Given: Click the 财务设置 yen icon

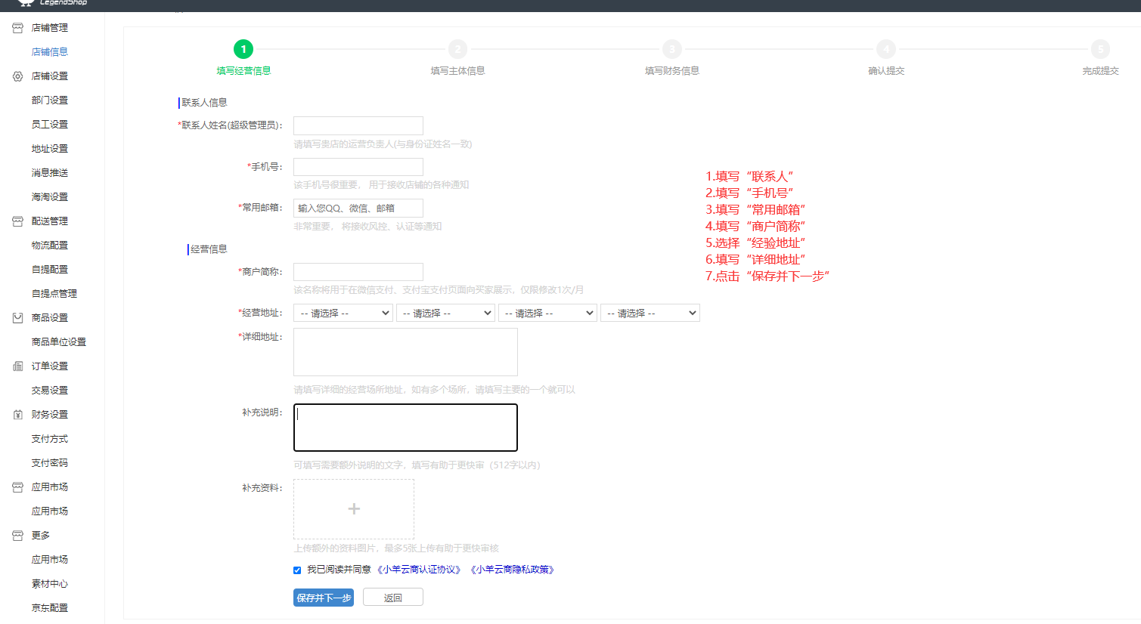Looking at the screenshot, I should click(x=17, y=415).
